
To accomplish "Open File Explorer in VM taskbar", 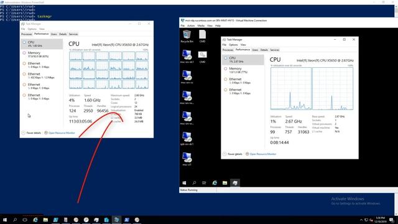I will coord(224,183).
